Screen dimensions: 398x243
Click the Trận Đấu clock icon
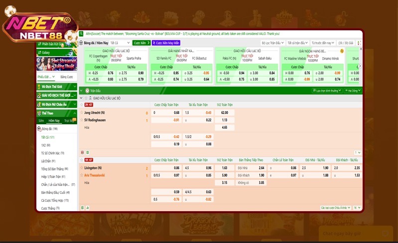pyautogui.click(x=87, y=91)
